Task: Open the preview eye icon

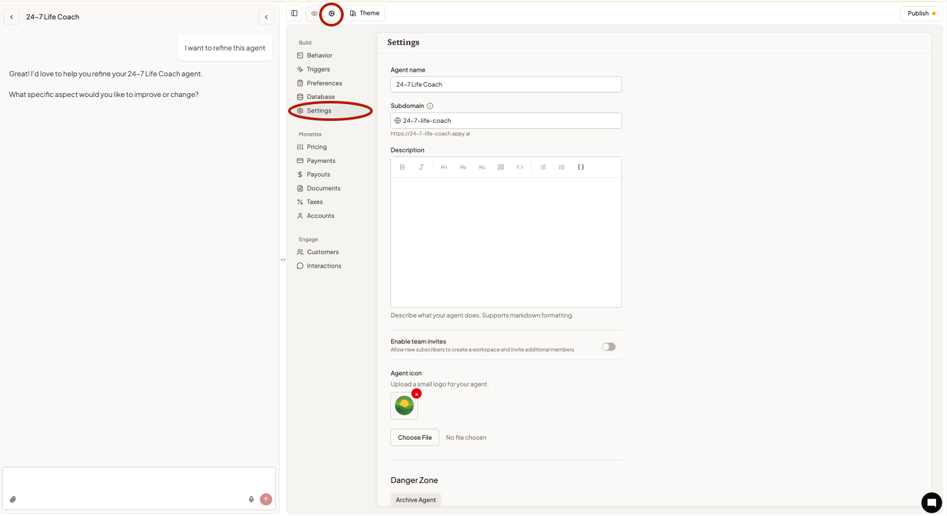Action: point(314,13)
